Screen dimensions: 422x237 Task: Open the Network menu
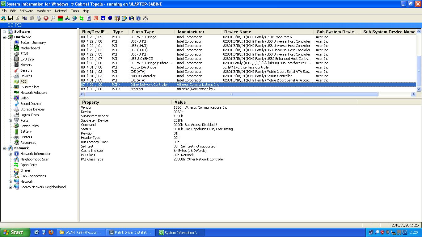tap(61, 11)
